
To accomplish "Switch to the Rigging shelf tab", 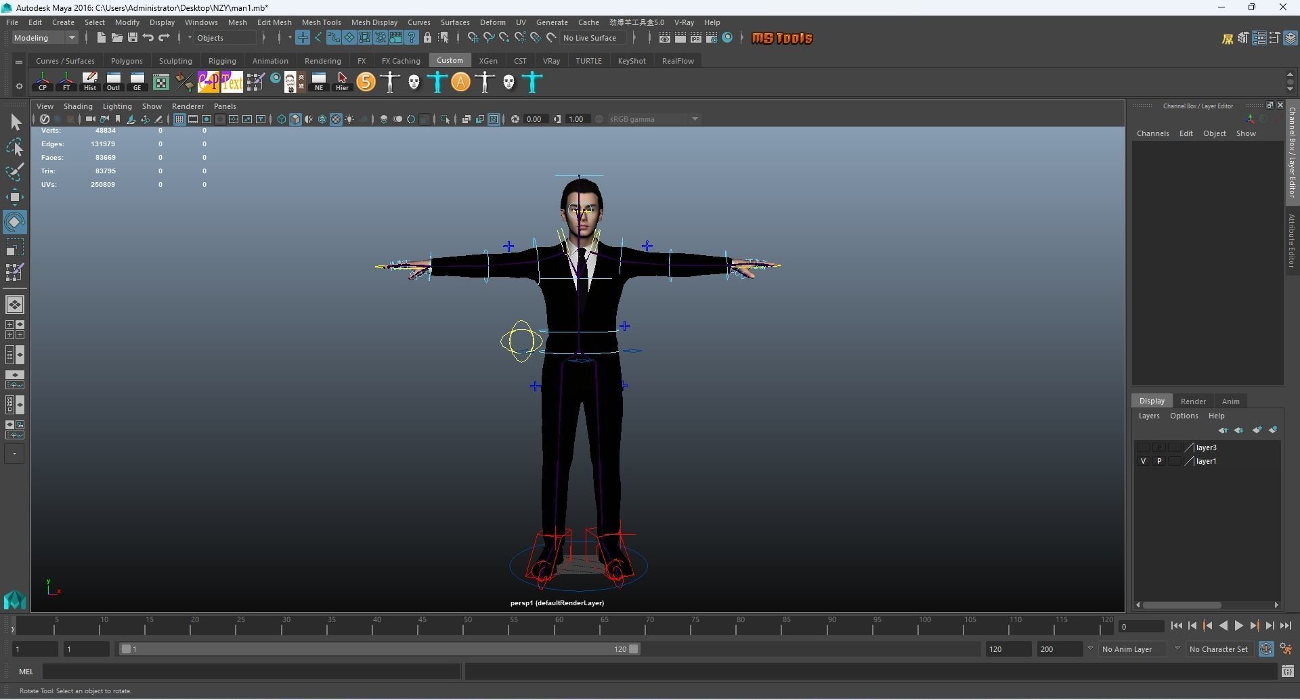I will [x=222, y=61].
